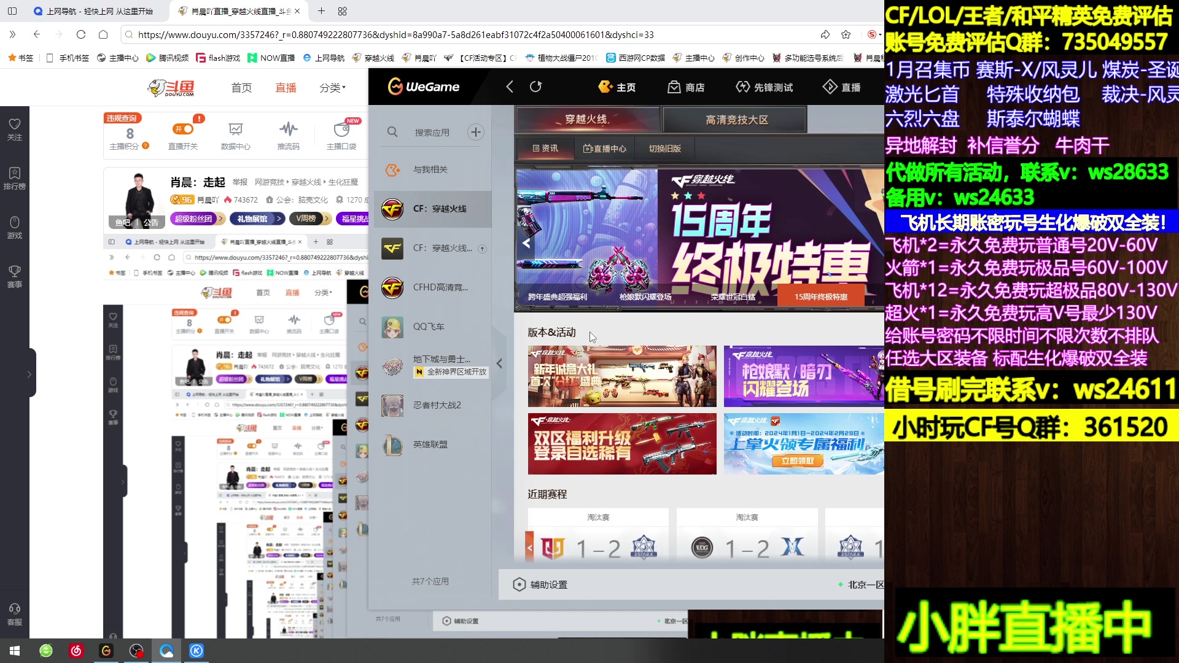The image size is (1179, 663).
Task: Switch to the 穿越火线 zone tab
Action: click(588, 120)
